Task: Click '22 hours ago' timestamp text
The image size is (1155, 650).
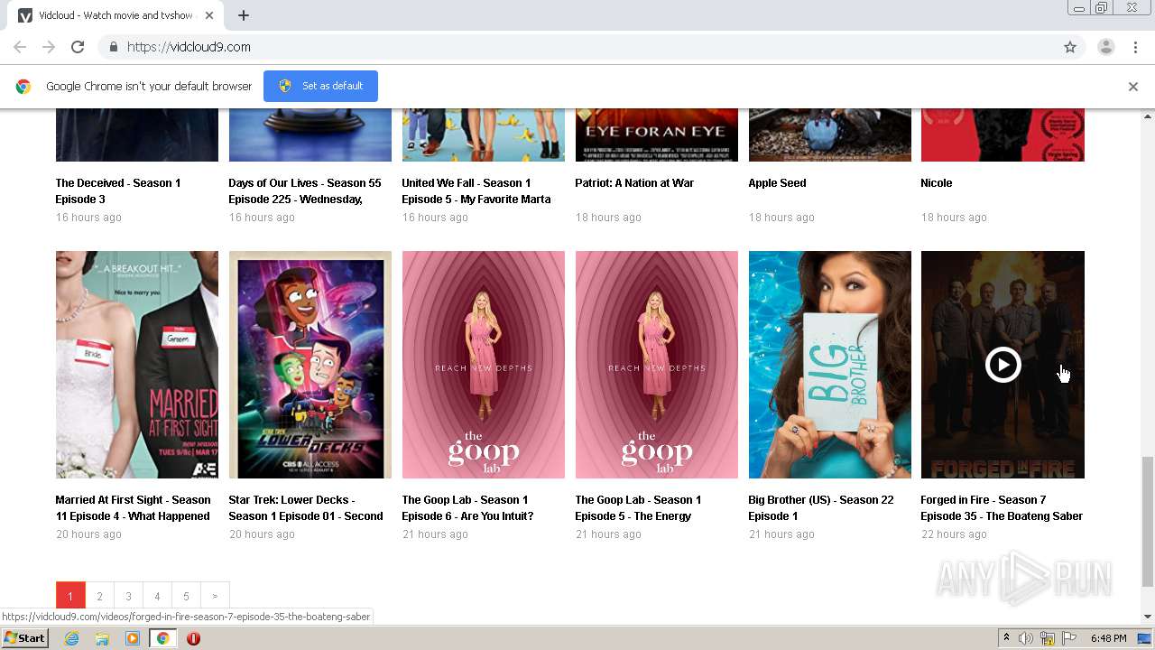Action: click(x=954, y=534)
